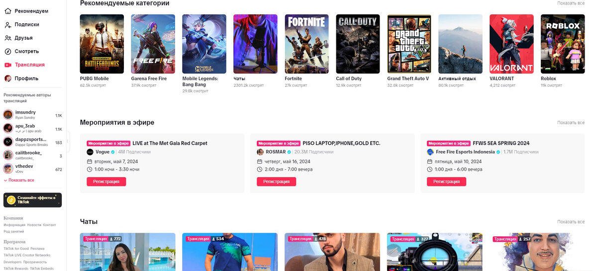
Task: Open the live stream with 772 viewers
Action: click(x=128, y=252)
